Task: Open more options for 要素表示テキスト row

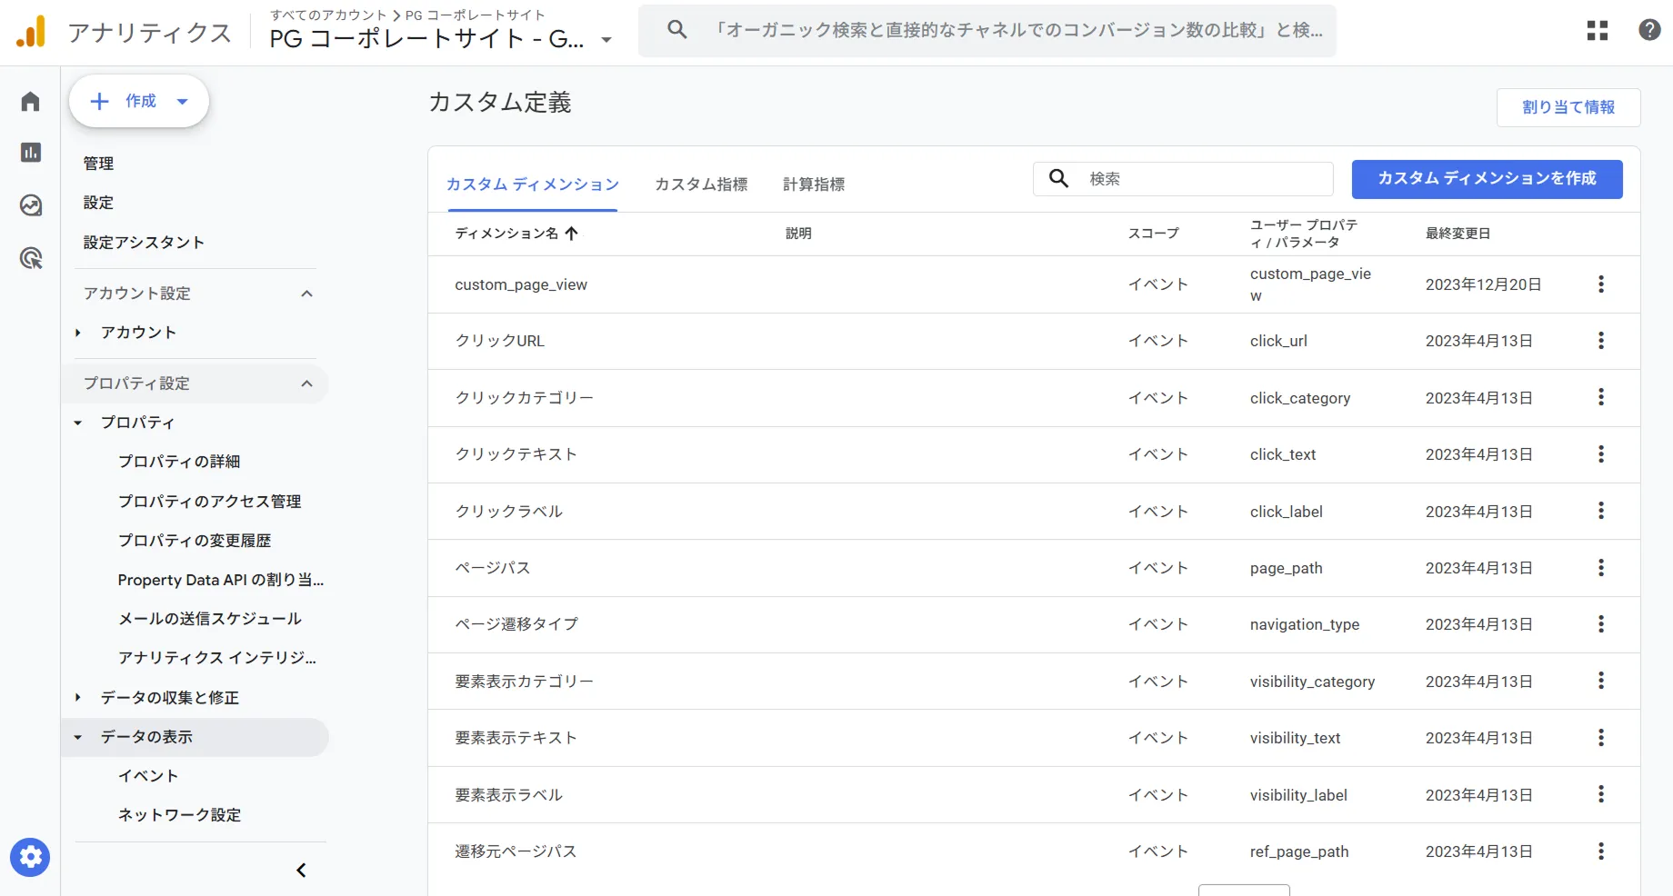Action: click(x=1601, y=738)
